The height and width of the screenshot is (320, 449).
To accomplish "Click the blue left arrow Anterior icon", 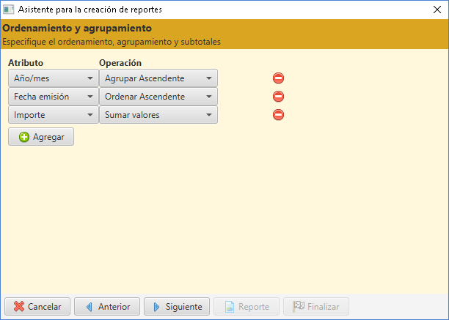I will point(90,307).
